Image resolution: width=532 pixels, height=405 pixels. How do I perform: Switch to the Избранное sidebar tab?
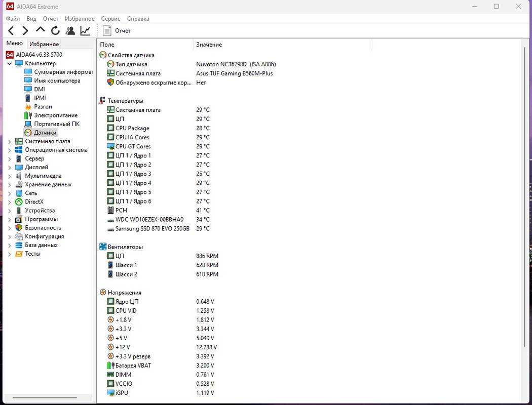tap(44, 44)
